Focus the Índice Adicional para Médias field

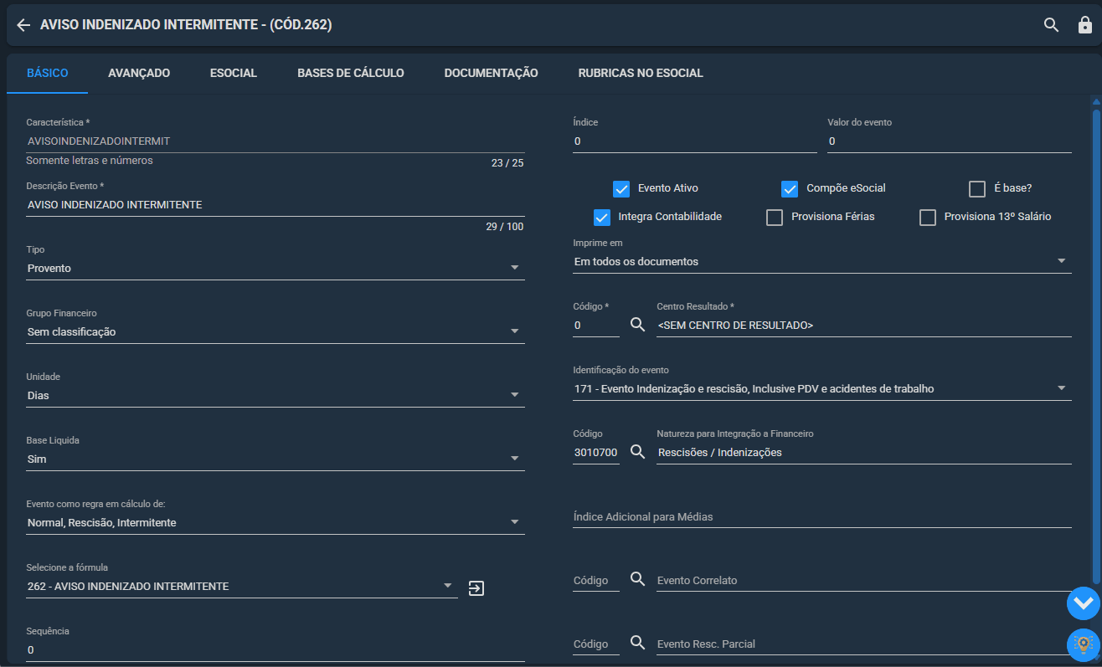[x=822, y=516]
